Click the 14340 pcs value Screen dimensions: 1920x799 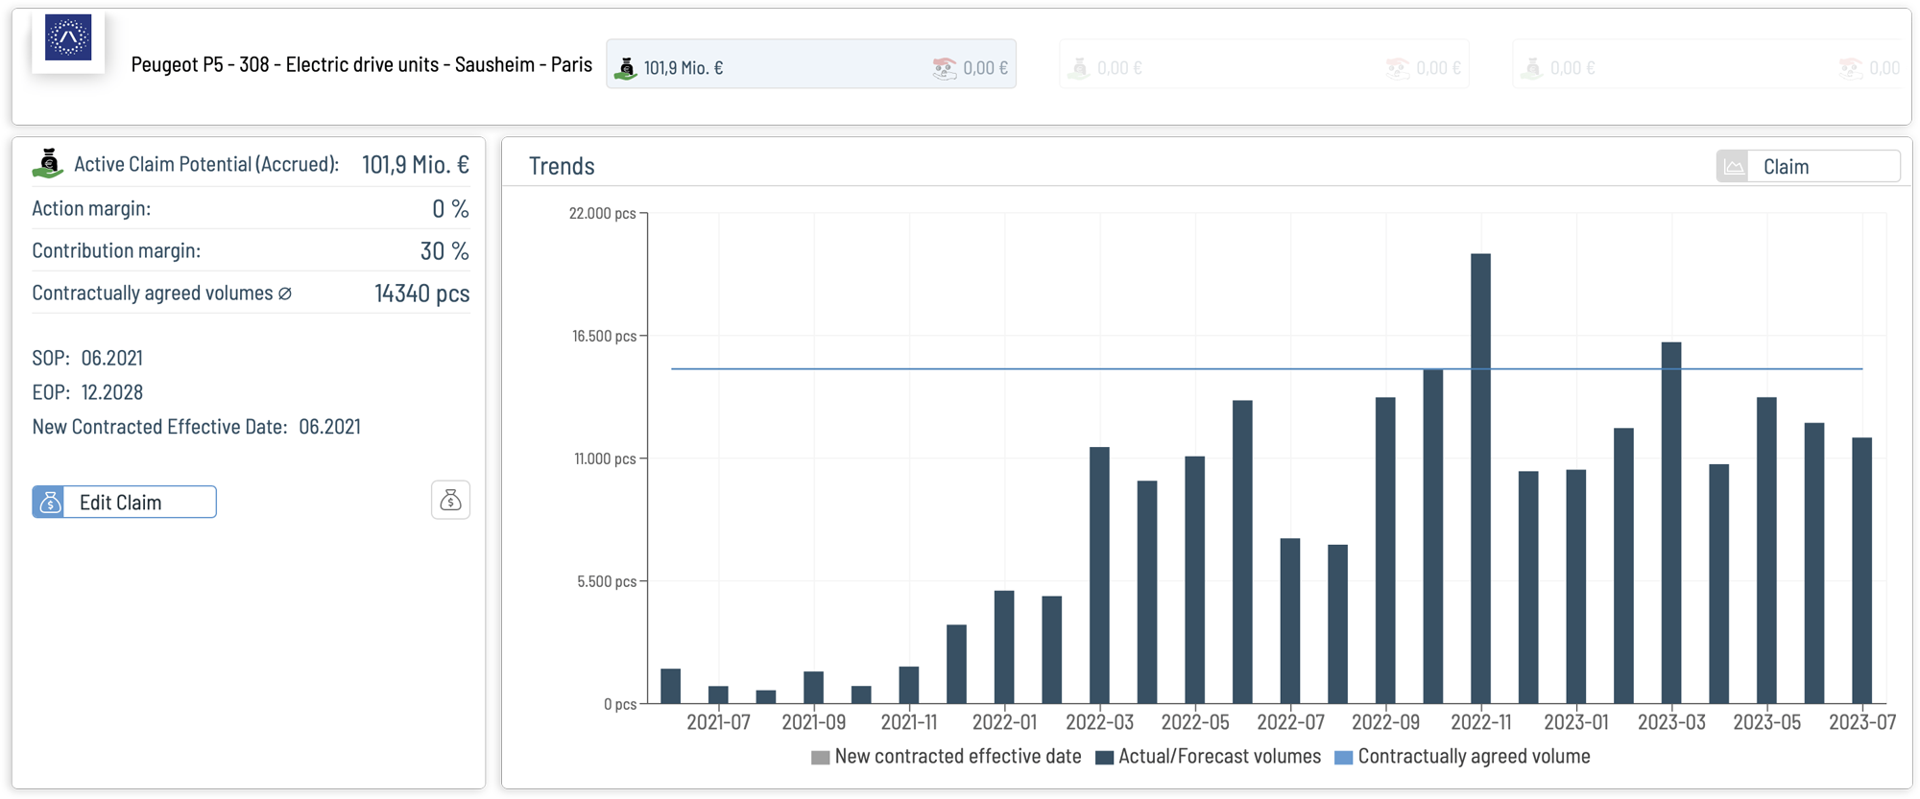tap(421, 293)
